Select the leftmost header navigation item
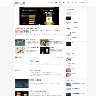The width and height of the screenshot is (96, 96). [51, 3]
